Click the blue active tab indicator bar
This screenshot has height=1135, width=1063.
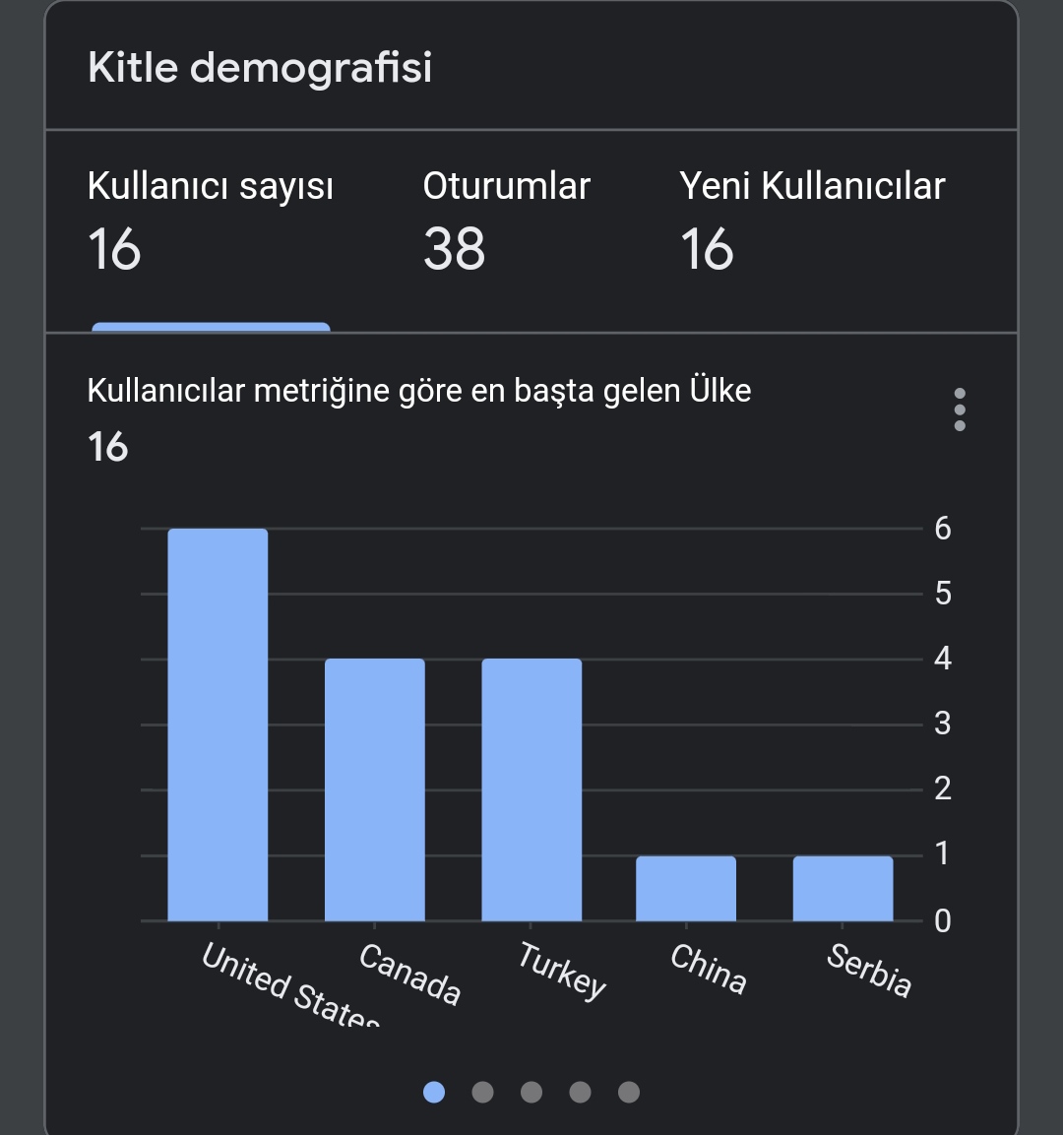click(x=211, y=327)
